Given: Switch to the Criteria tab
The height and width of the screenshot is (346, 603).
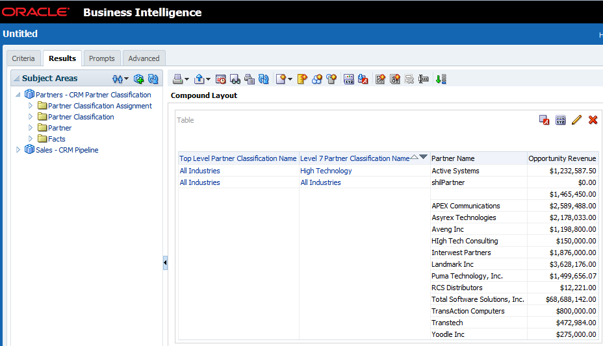Looking at the screenshot, I should 23,58.
